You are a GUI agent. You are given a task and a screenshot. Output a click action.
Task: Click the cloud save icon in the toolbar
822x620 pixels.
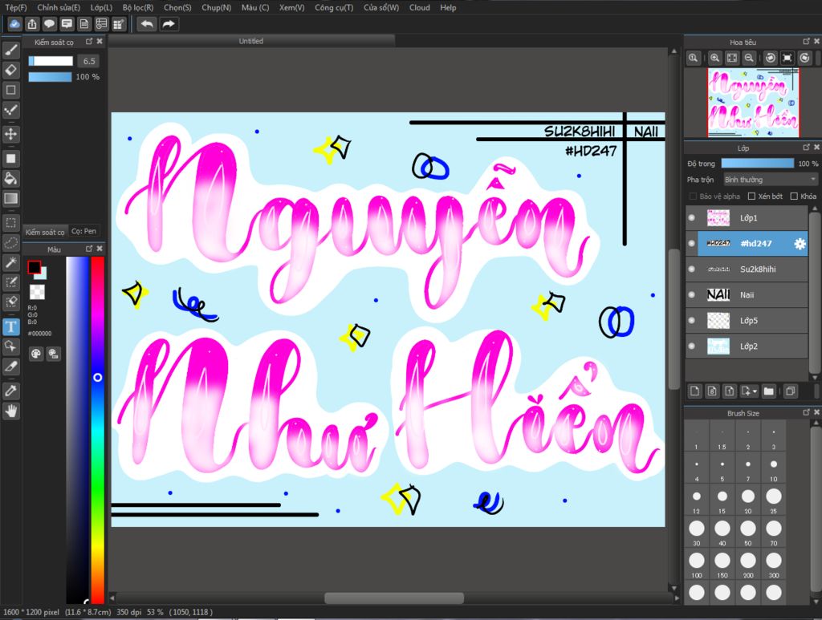point(14,24)
